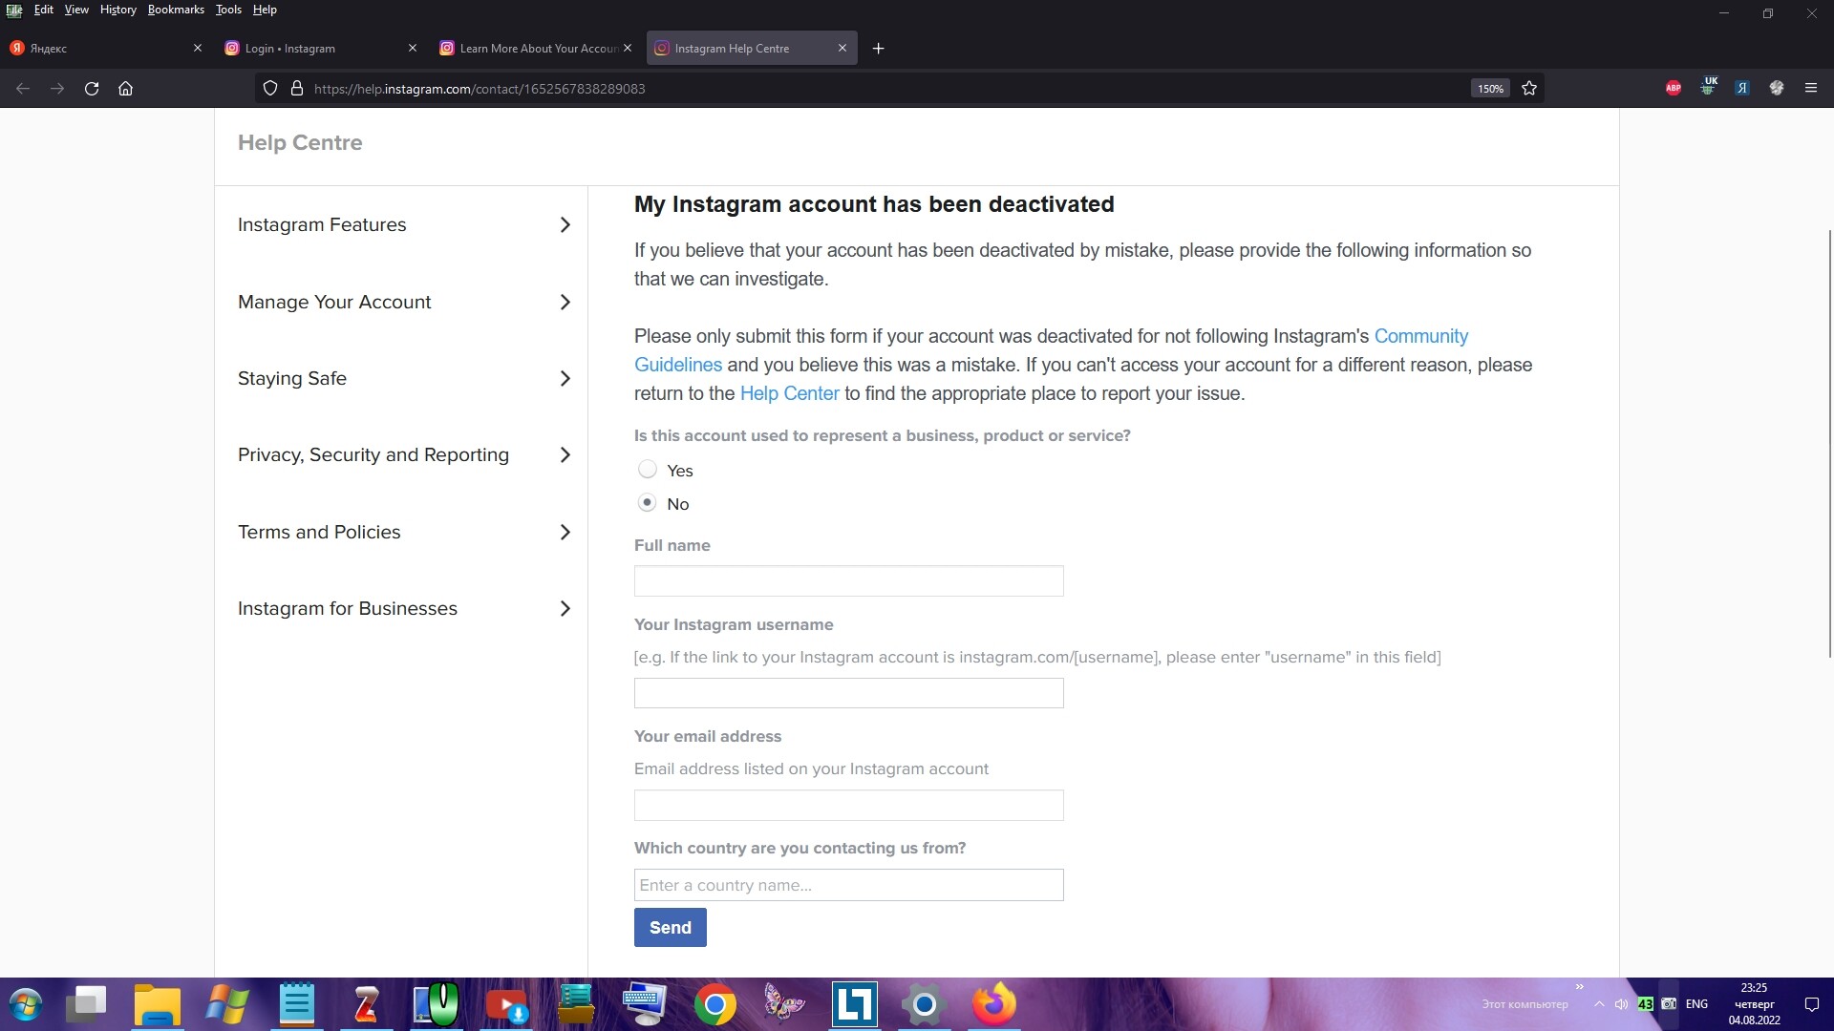Image resolution: width=1834 pixels, height=1031 pixels.
Task: Open the notification center icon
Action: pyautogui.click(x=1811, y=1004)
